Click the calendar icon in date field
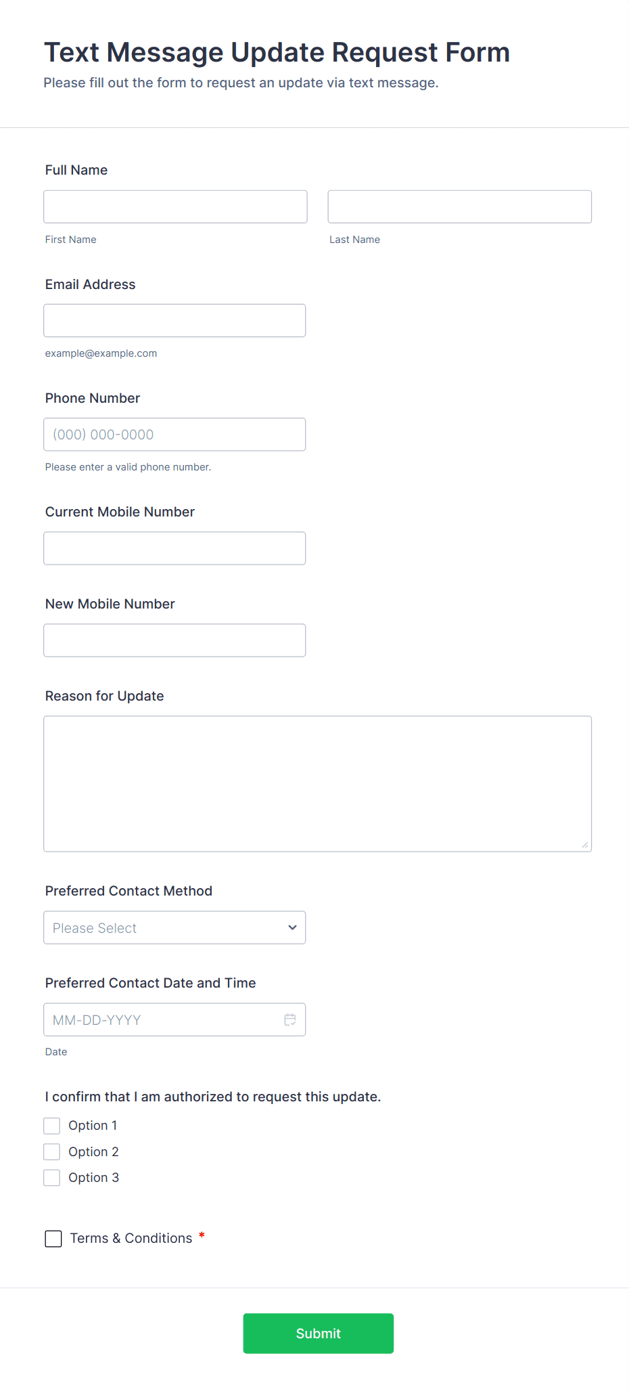 pyautogui.click(x=290, y=1019)
